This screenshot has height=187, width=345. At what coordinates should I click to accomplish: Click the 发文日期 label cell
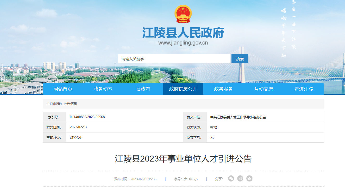pos(54,127)
